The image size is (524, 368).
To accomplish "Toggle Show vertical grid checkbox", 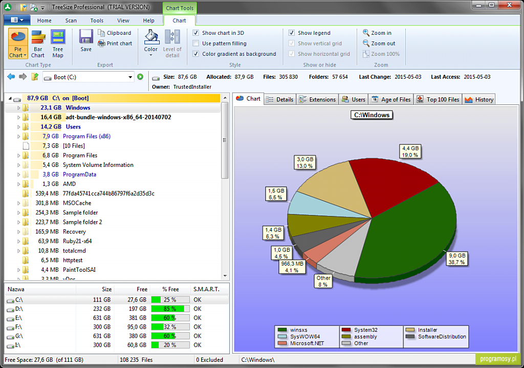I will point(292,44).
